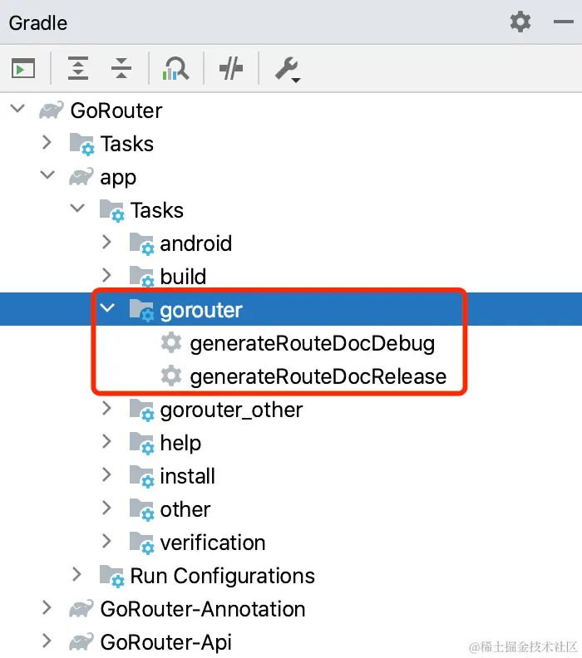Click GoRouter-Api elephant icon
Screen dimensions: 582x658
(x=81, y=642)
